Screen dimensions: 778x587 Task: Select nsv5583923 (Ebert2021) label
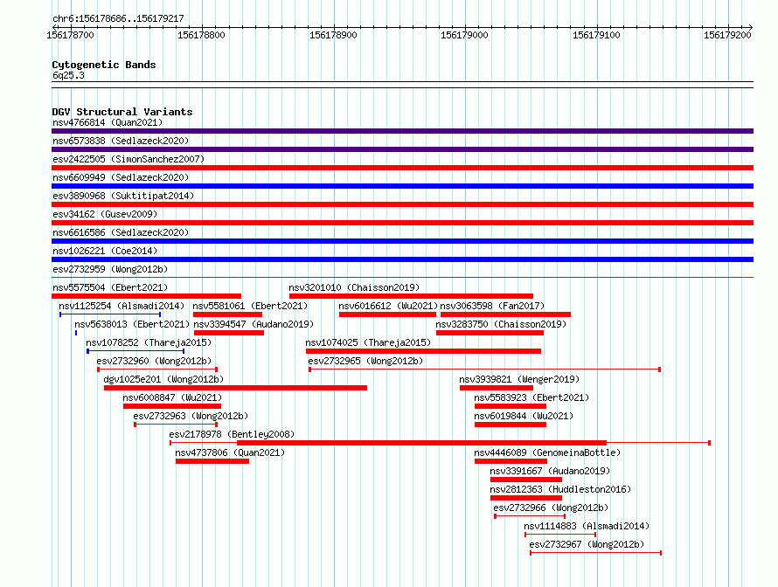point(531,397)
